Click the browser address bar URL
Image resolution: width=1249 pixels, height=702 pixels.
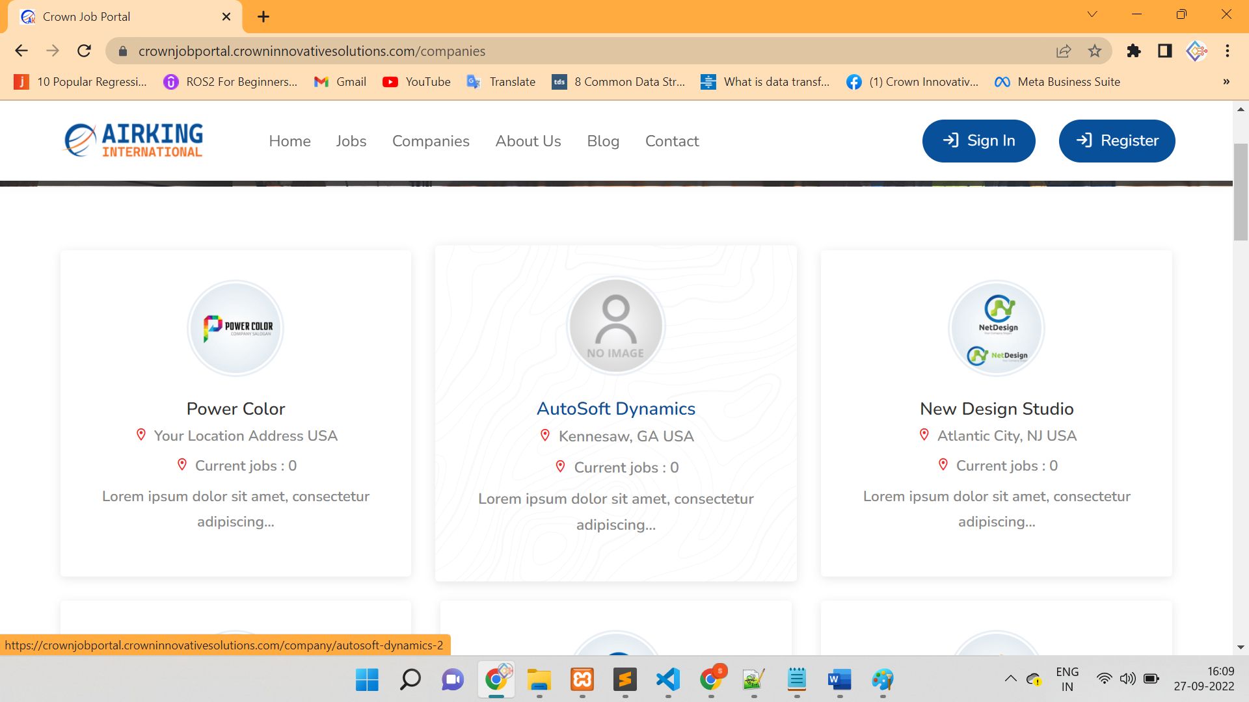[x=312, y=51]
